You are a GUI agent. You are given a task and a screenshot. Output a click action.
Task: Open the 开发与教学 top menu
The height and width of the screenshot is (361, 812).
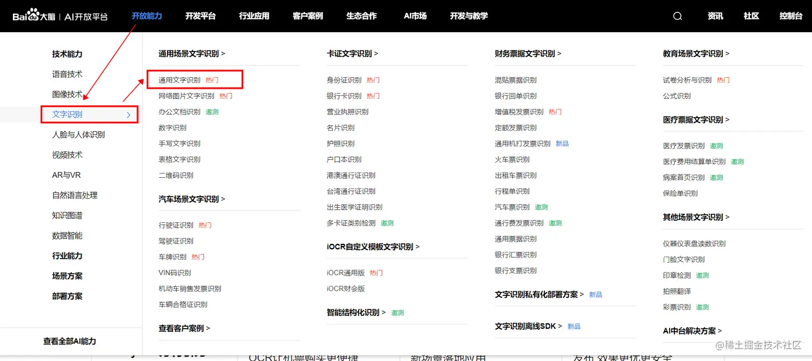[469, 16]
